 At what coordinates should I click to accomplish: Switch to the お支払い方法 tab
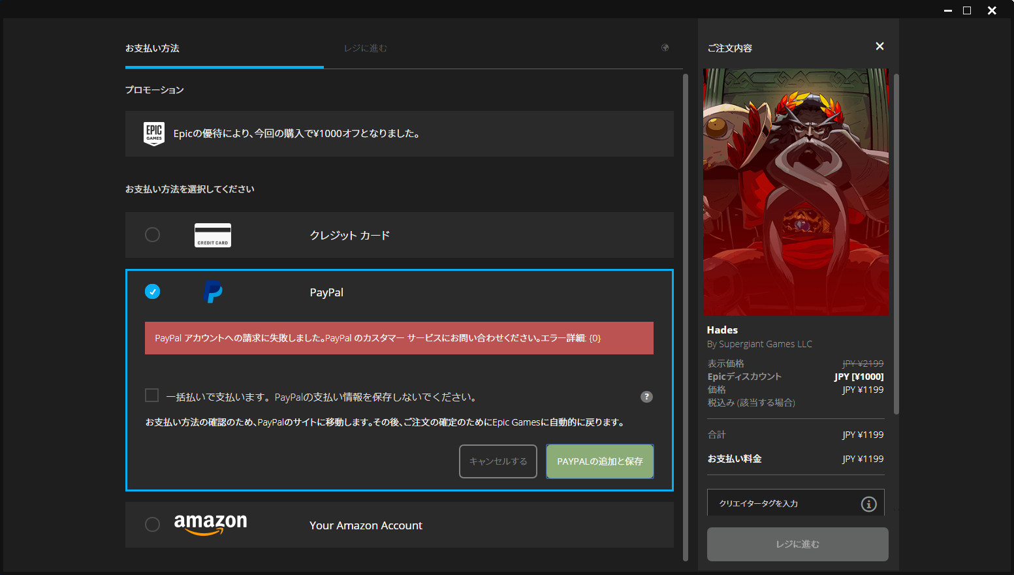click(152, 48)
